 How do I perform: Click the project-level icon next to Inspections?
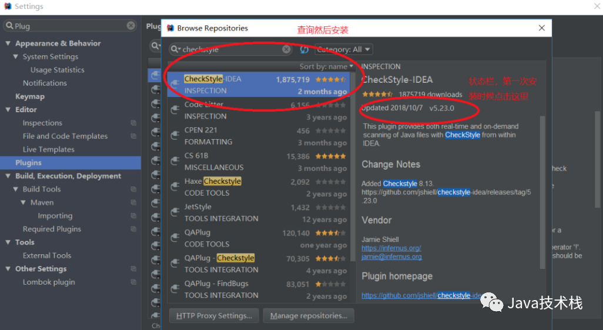pos(133,123)
